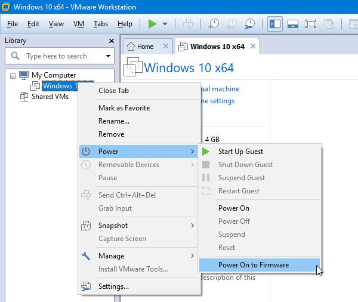Click the 4 GB memory value
The width and height of the screenshot is (358, 302).
click(212, 139)
